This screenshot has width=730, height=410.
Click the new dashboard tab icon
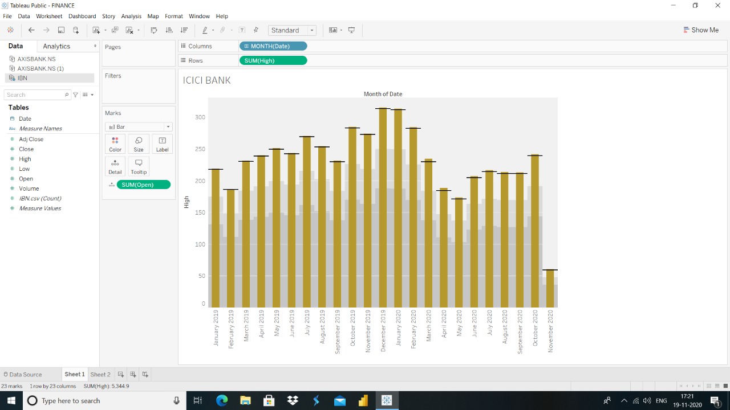[133, 374]
